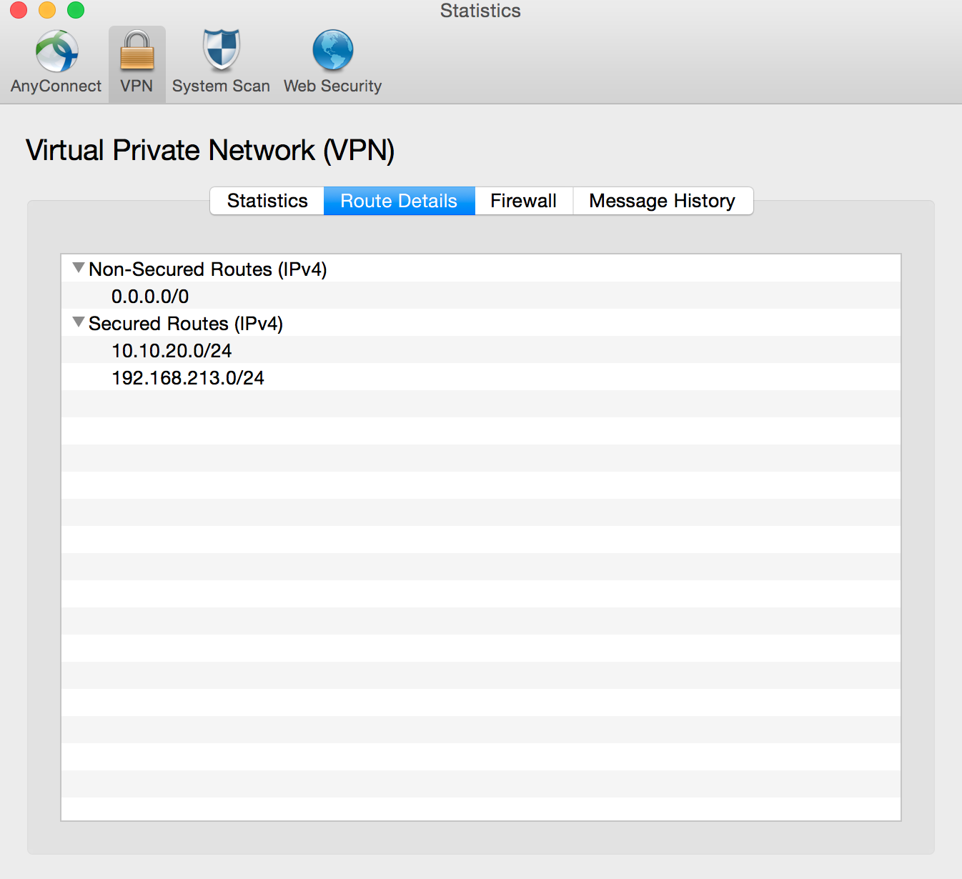Open the Message History tab

pyautogui.click(x=662, y=201)
